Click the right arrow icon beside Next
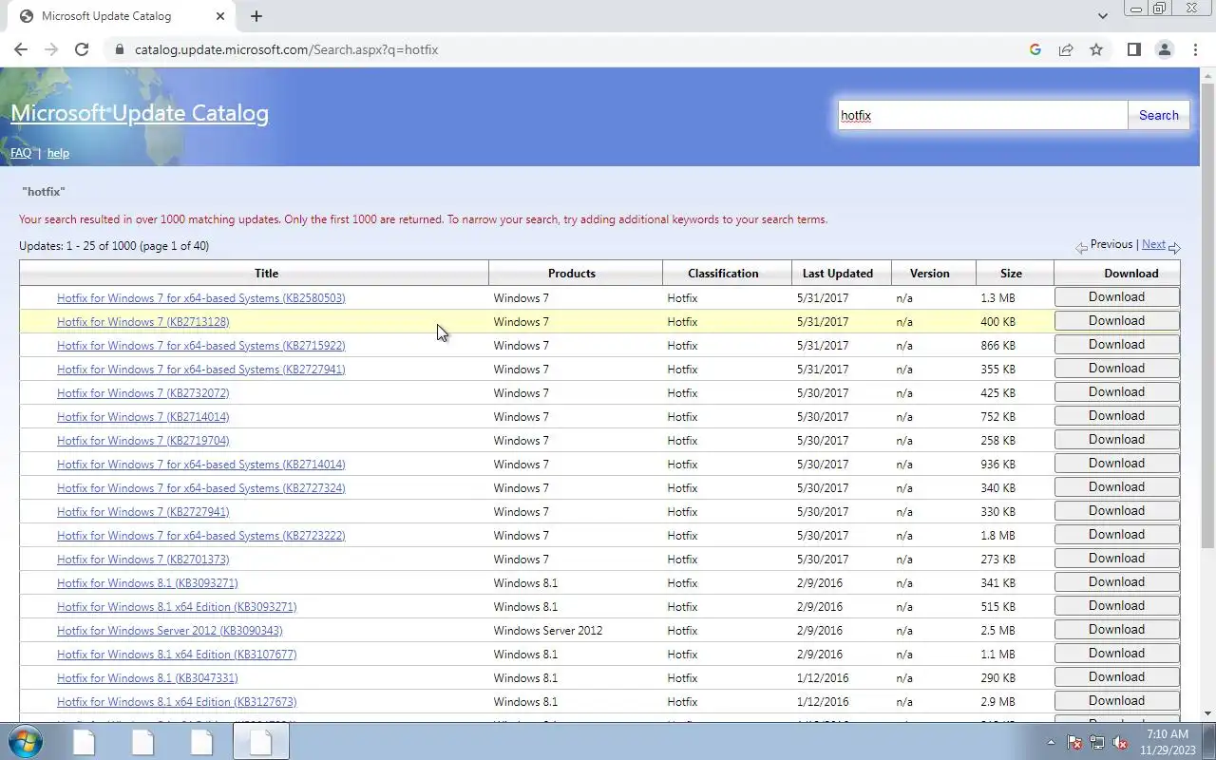This screenshot has width=1216, height=760. click(x=1174, y=247)
